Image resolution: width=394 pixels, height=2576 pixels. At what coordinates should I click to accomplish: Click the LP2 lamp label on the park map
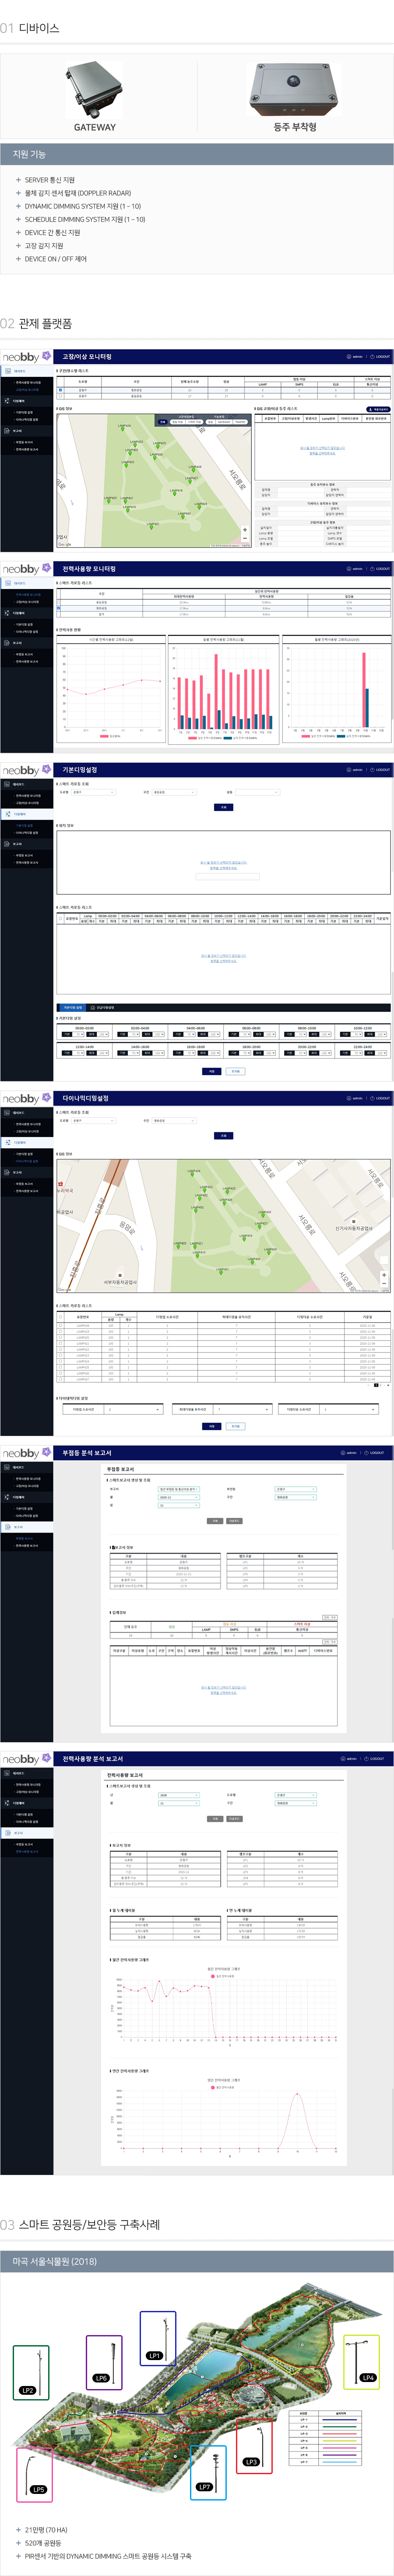(x=27, y=2391)
